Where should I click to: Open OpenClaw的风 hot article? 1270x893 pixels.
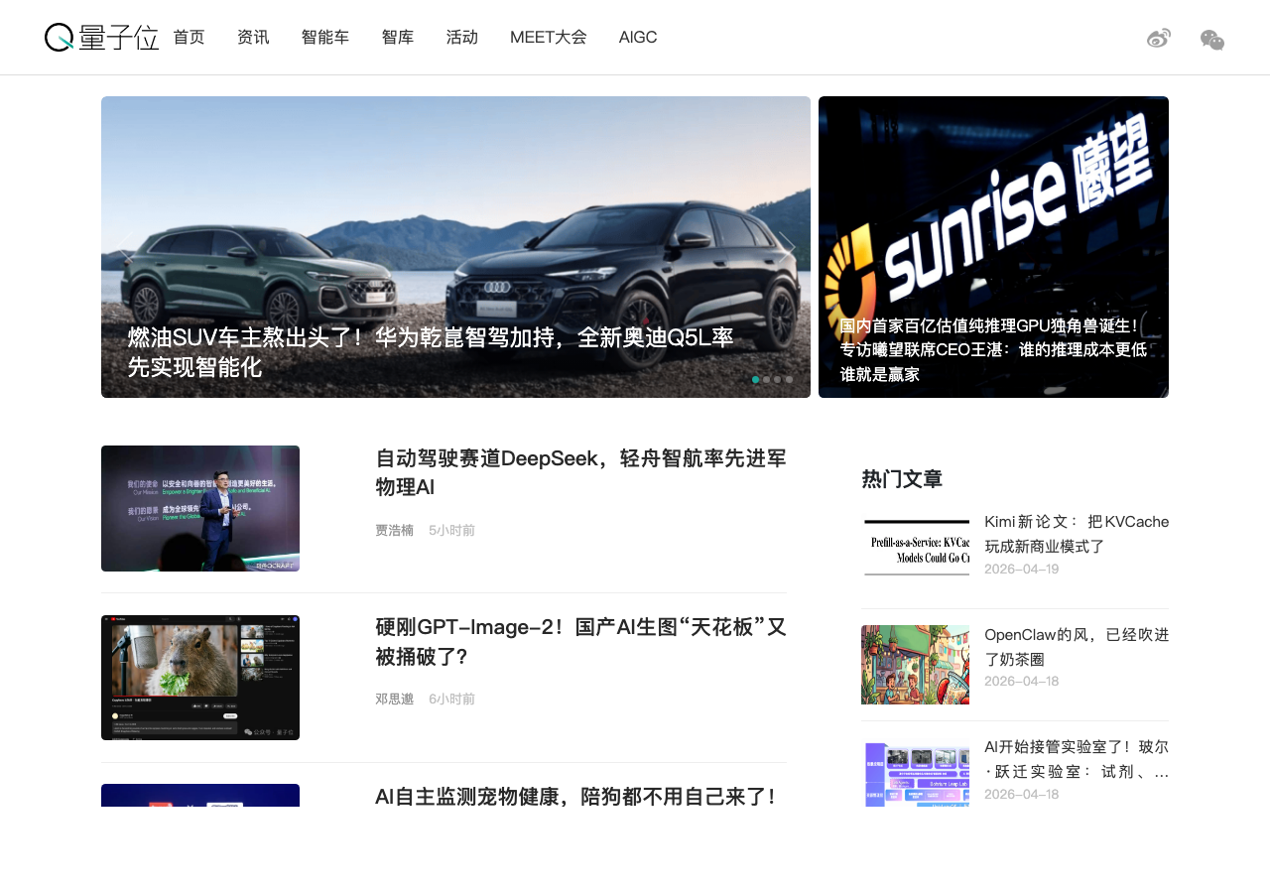click(1077, 647)
